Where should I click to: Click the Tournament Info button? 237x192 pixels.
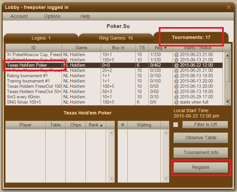coord(201,152)
